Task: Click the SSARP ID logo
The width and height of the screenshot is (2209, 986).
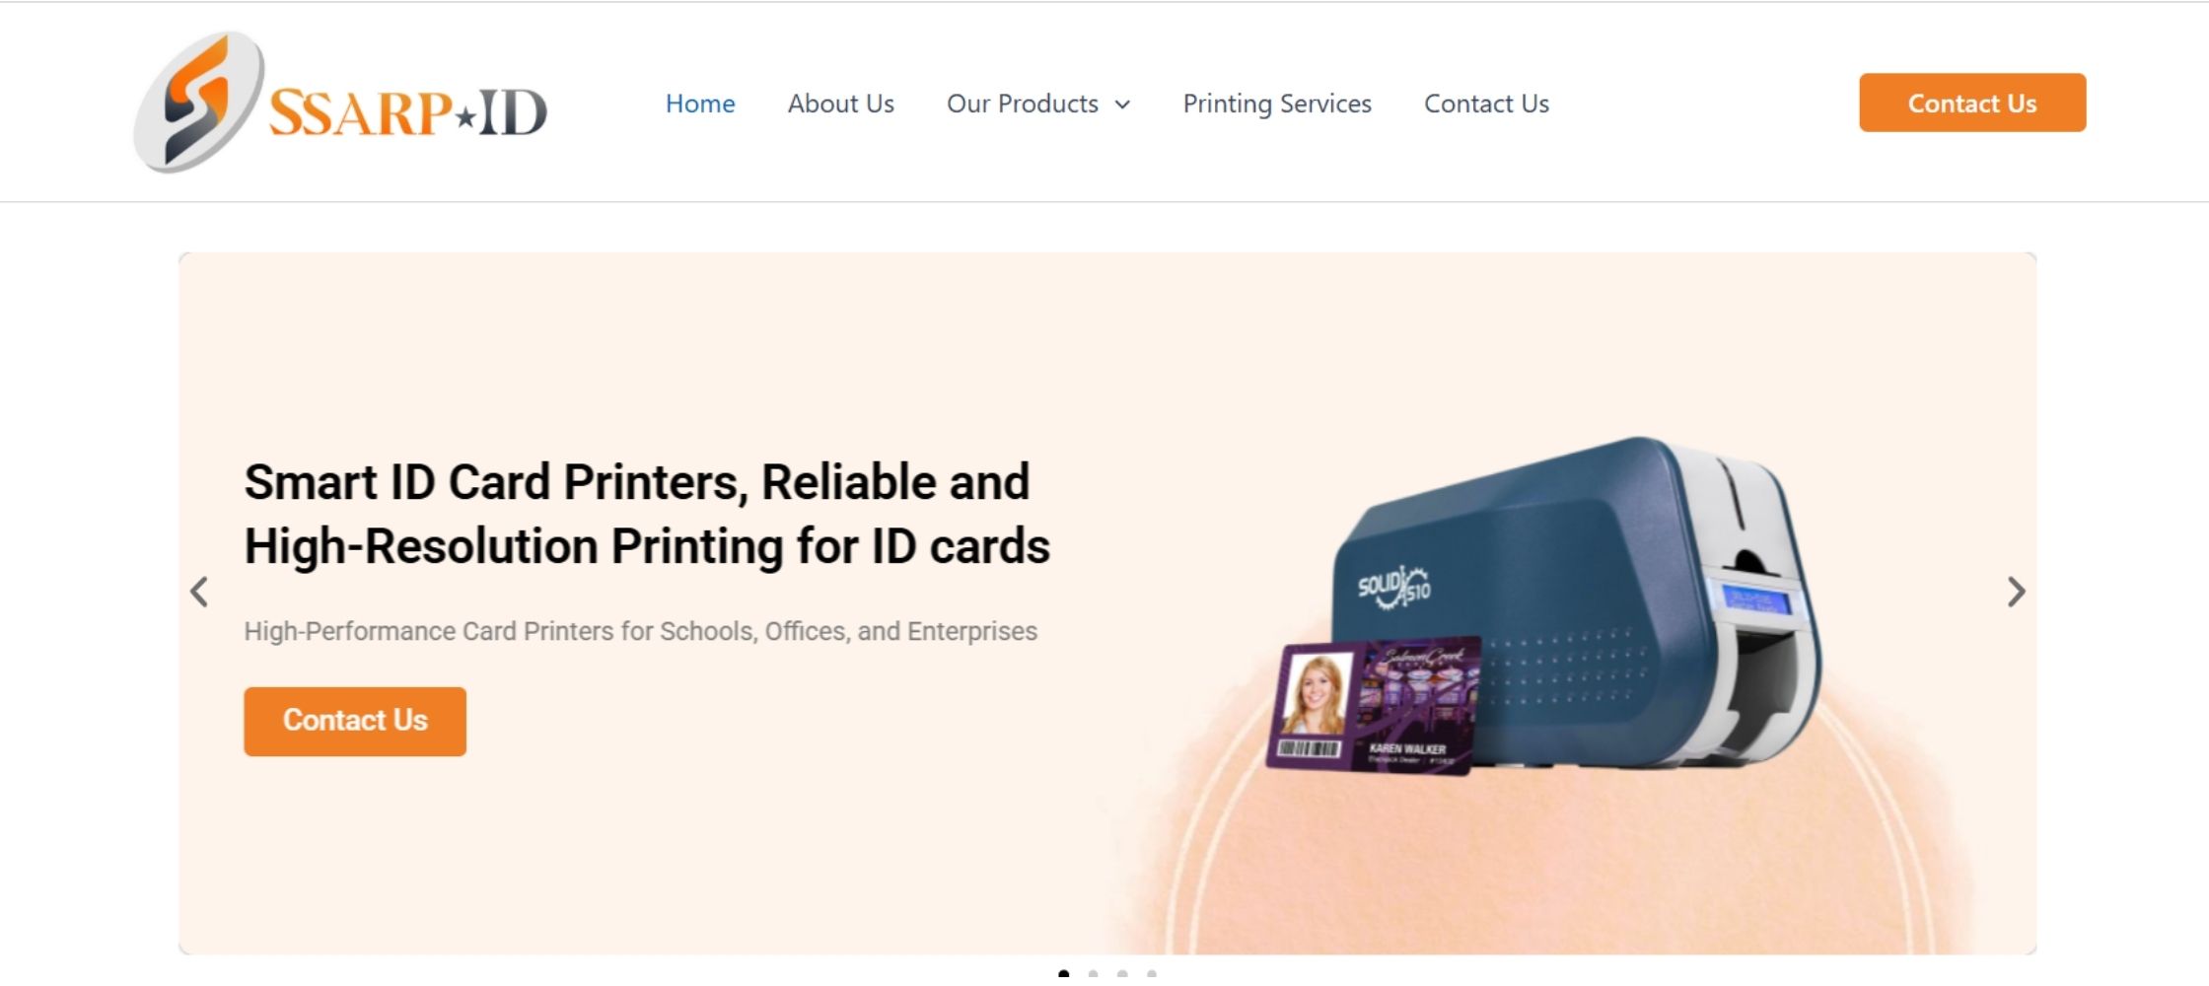Action: point(340,102)
